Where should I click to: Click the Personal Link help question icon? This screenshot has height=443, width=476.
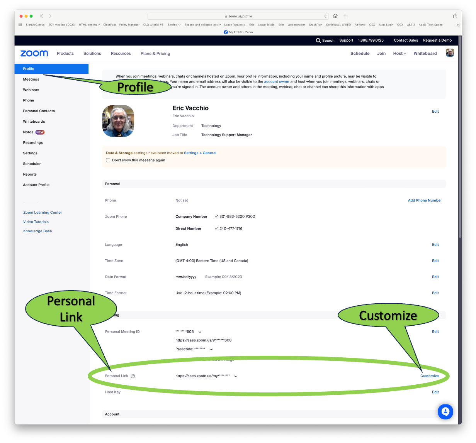133,376
